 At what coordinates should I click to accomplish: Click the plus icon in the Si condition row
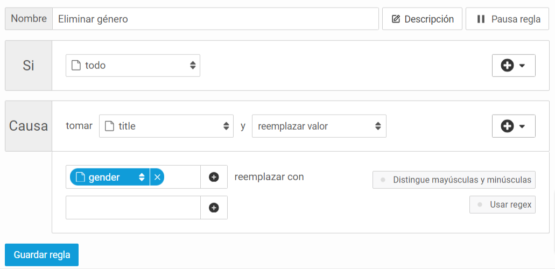coord(507,66)
